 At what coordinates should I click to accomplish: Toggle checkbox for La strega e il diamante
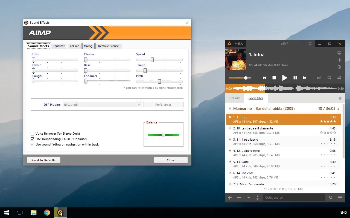click(x=230, y=128)
